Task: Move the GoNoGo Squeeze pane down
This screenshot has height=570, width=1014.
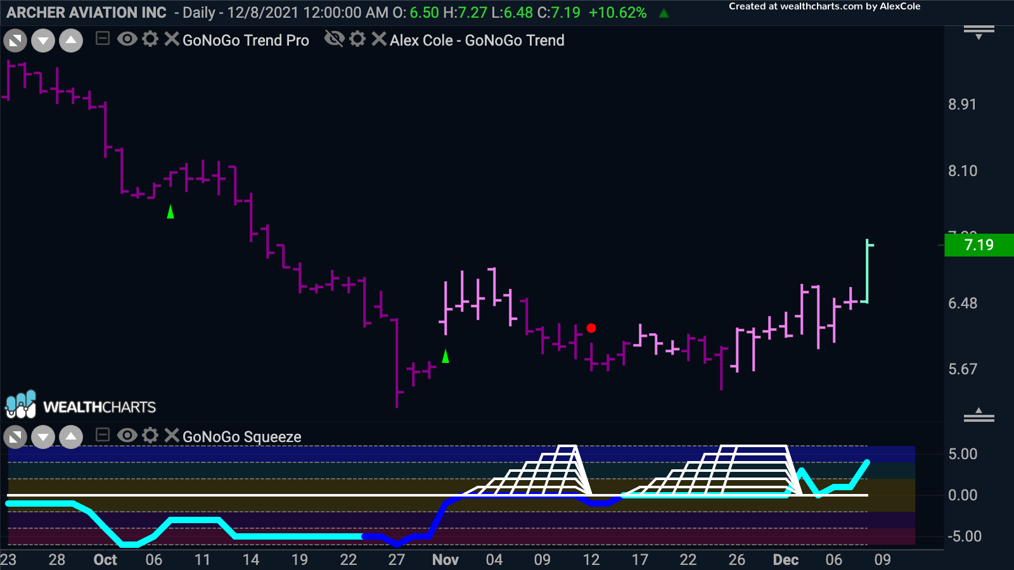Action: pyautogui.click(x=43, y=437)
